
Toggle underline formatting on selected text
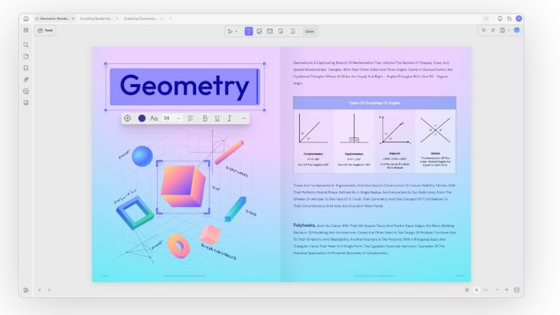coord(217,118)
